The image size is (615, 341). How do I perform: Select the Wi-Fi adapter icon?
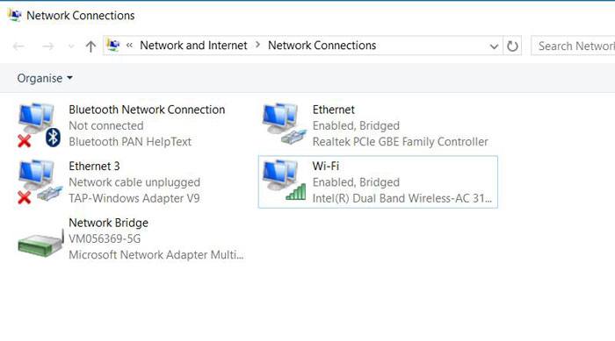tap(285, 181)
